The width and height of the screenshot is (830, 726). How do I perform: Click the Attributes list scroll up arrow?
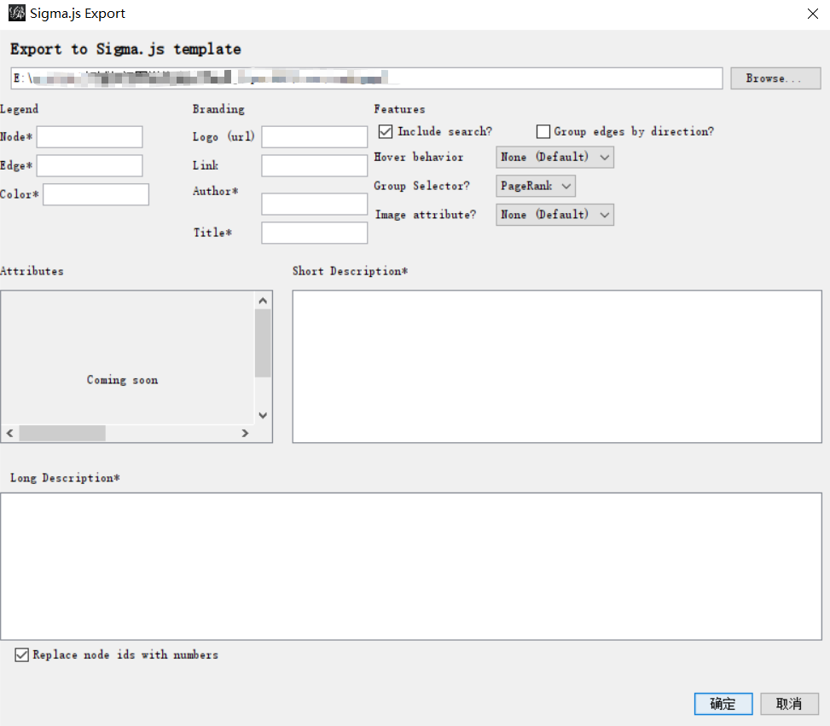point(263,300)
